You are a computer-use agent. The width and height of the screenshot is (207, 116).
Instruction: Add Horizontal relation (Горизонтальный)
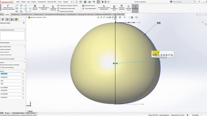[5, 49]
